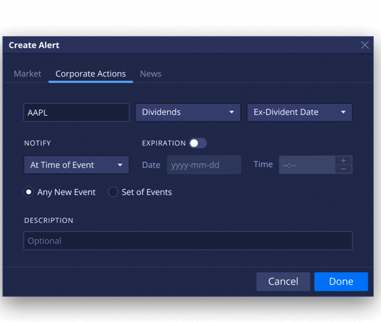Screen dimensions: 381x322
Task: Decrease time with the minus stepper
Action: (343, 169)
